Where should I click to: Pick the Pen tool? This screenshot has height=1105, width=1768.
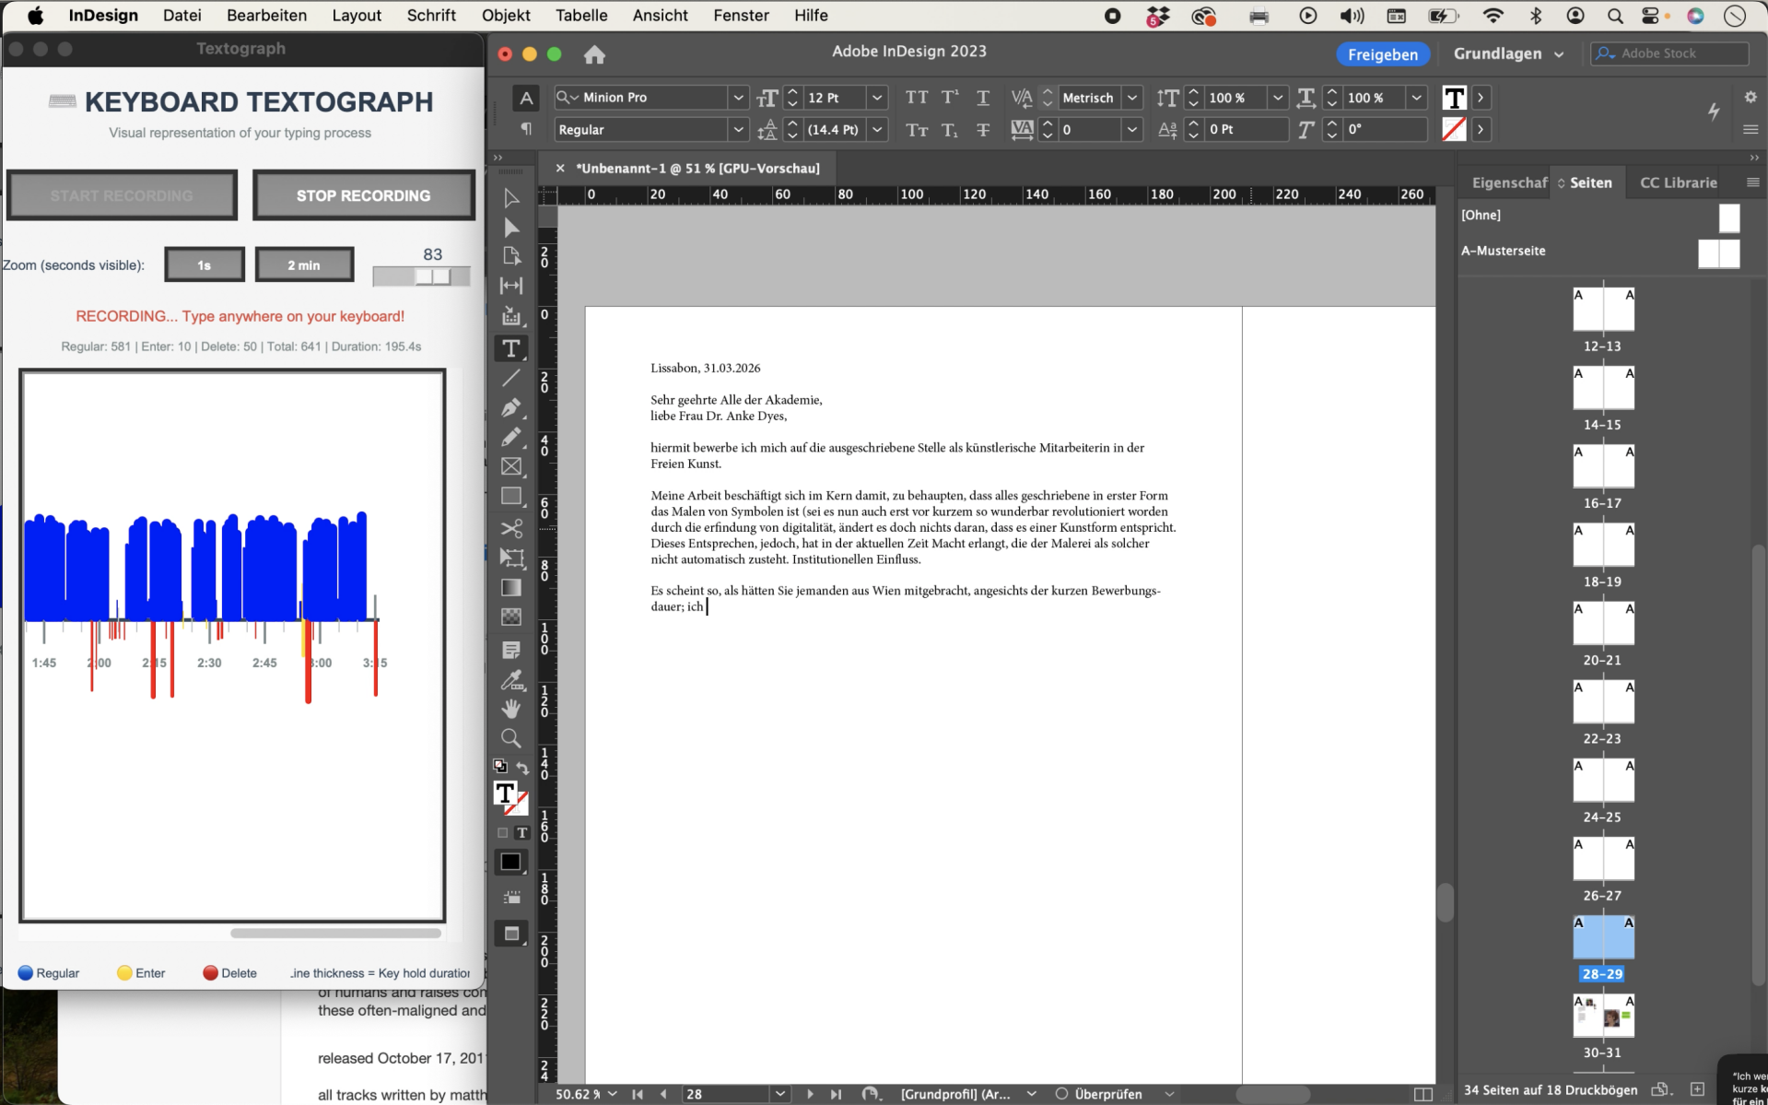(511, 407)
